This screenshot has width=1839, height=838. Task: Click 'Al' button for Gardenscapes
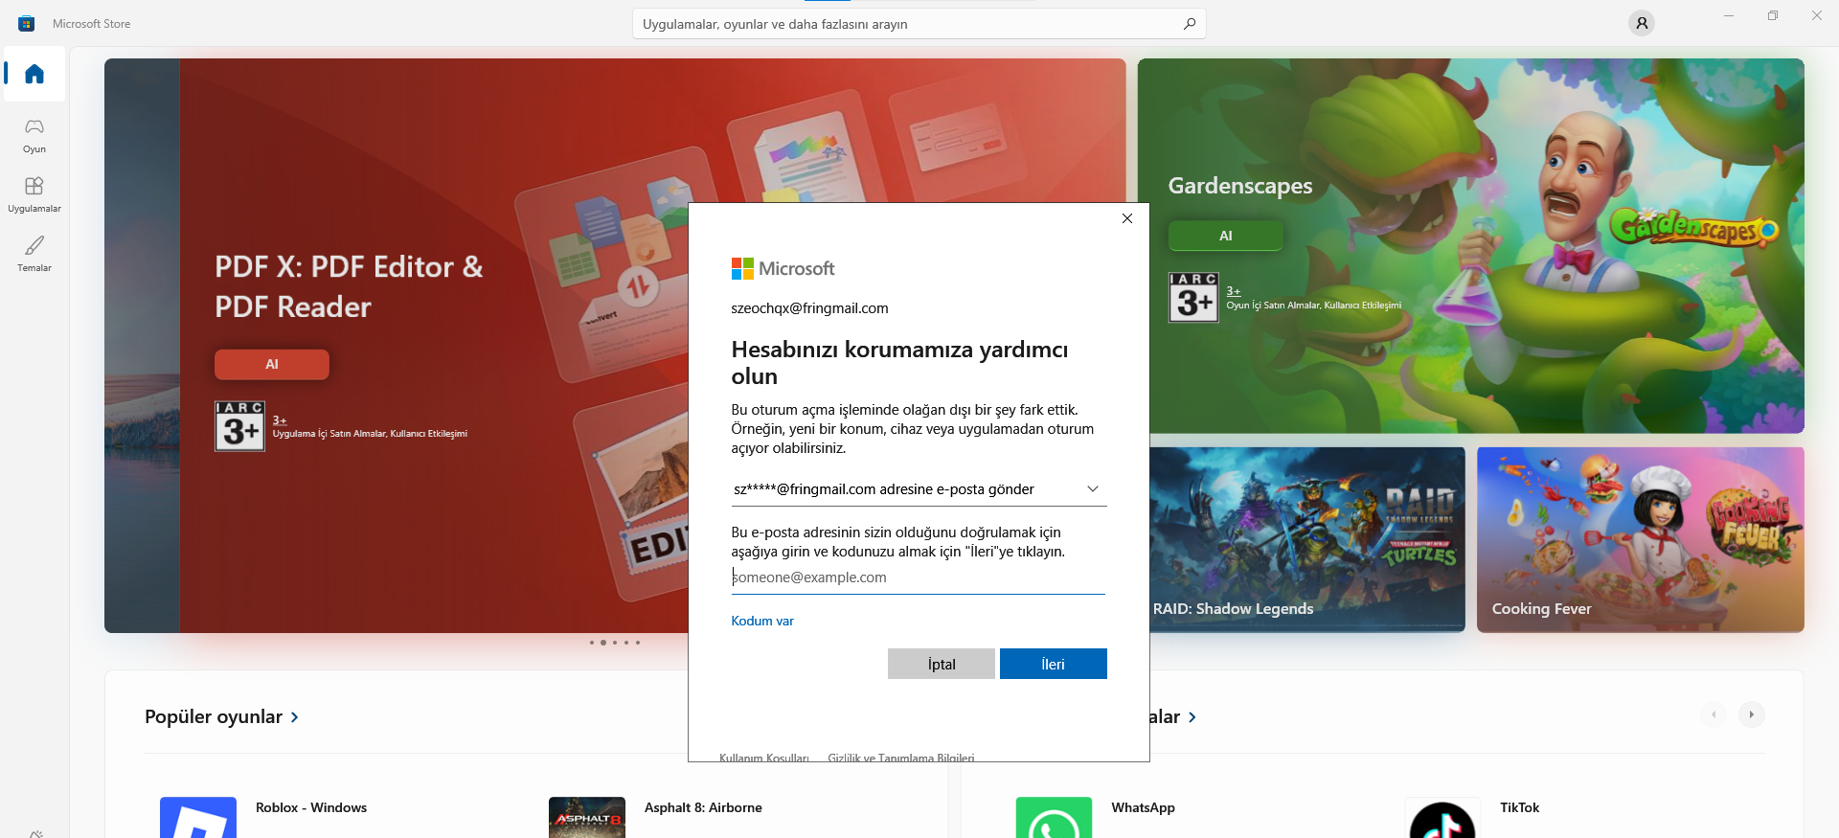1226,236
